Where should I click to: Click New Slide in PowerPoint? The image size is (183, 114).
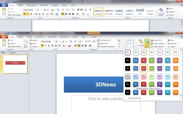tap(26, 44)
